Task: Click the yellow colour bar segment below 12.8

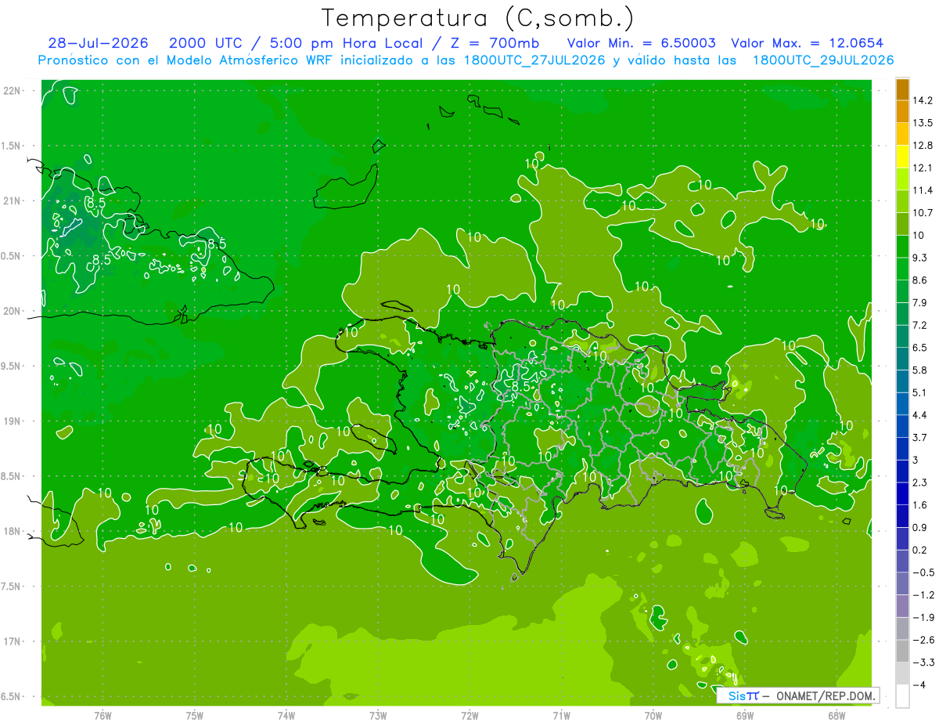Action: [902, 156]
